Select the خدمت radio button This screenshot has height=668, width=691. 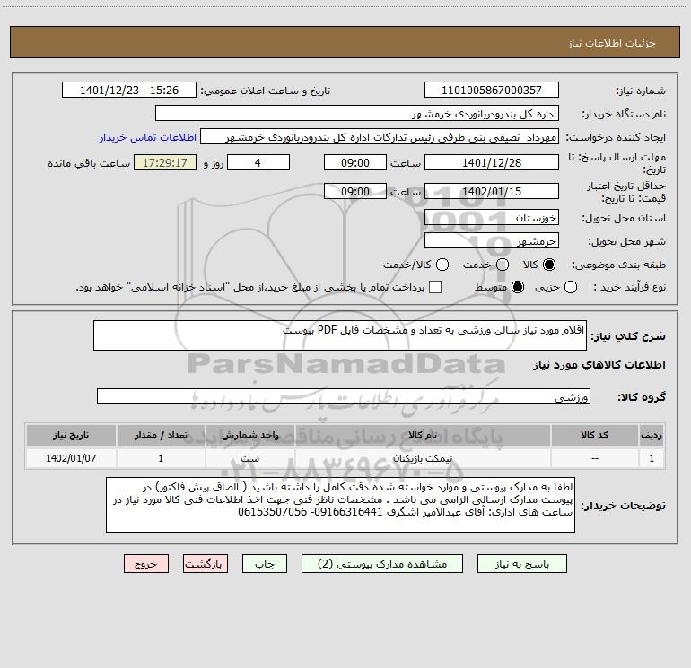(x=503, y=265)
